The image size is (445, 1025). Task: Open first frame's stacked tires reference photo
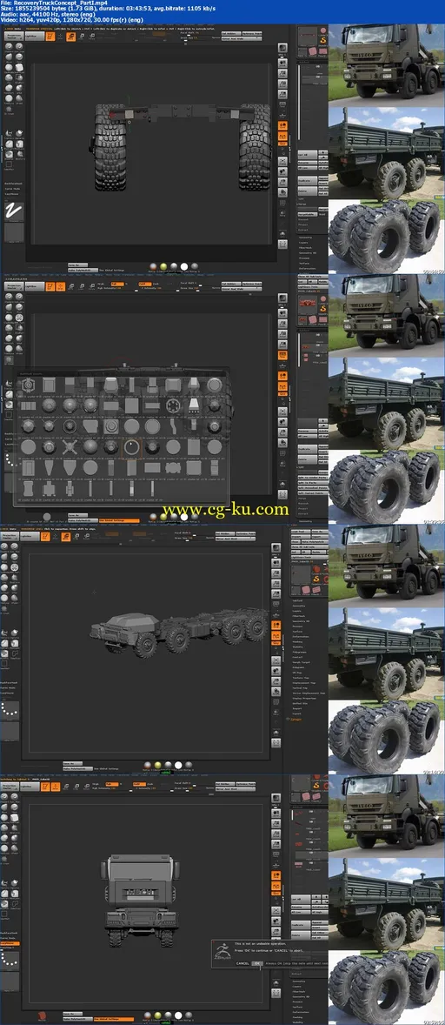[x=387, y=236]
